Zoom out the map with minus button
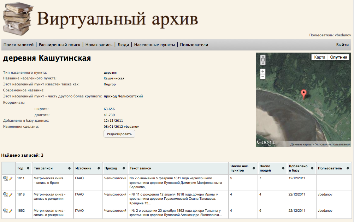Screen dimensions: 354x222 (263, 77)
